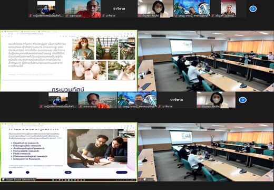Select the uniformed woman's video thumbnail
The height and width of the screenshot is (190, 274).
228,8
